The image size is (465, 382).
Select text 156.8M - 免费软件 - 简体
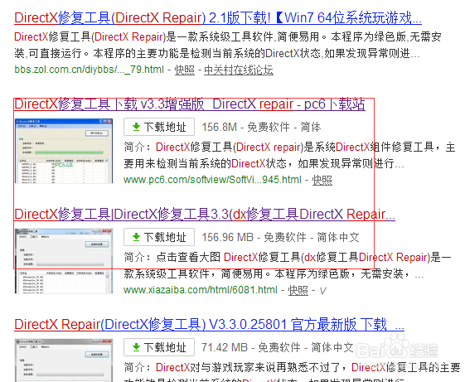click(261, 128)
